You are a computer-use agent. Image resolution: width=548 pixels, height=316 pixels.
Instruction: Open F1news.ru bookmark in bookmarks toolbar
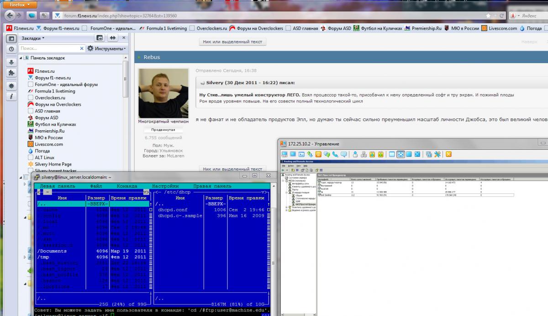coord(20,28)
